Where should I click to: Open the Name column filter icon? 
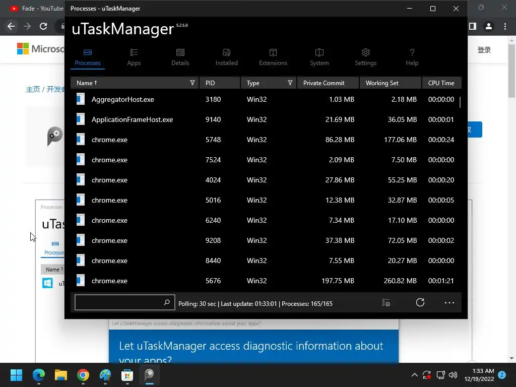[192, 83]
